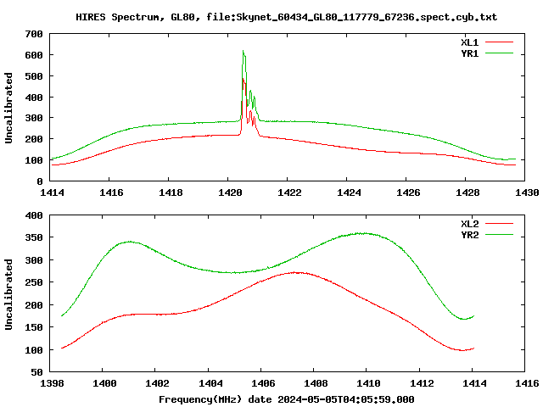Click the 50 tick label on the bottom y-axis
Viewport: 543px width, 407px height.
point(36,373)
